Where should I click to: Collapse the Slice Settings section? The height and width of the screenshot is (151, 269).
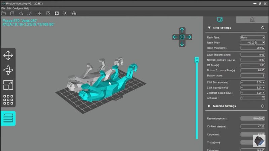(x=209, y=28)
